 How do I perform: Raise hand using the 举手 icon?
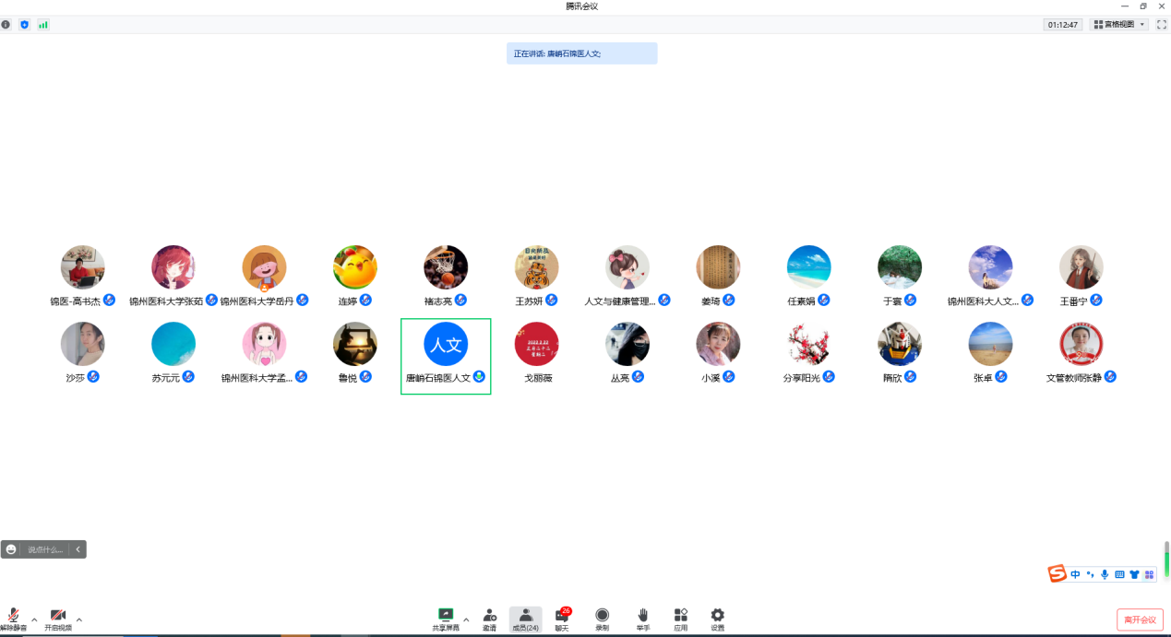coord(643,619)
